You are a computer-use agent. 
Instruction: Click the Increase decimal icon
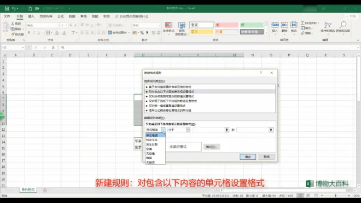click(x=153, y=33)
